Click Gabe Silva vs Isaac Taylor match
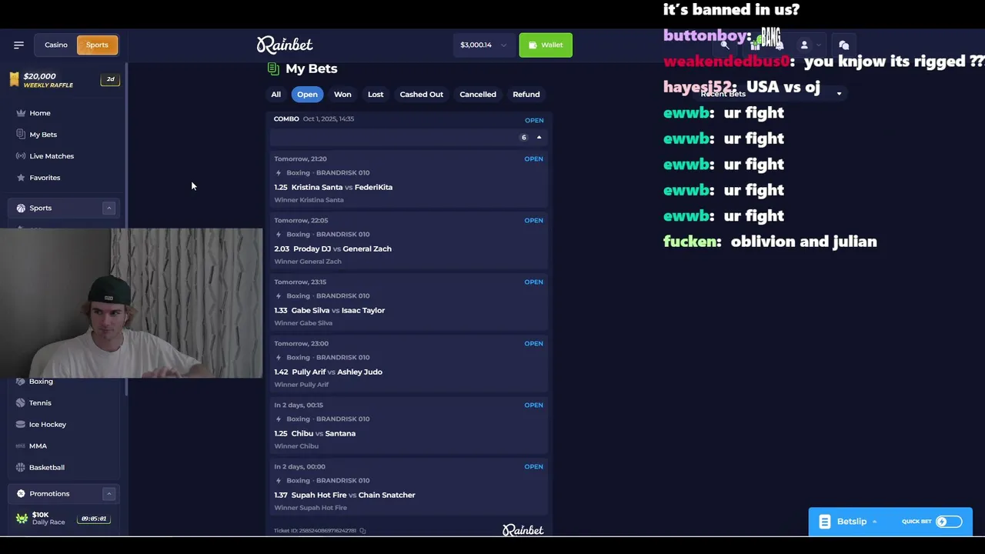 point(338,310)
